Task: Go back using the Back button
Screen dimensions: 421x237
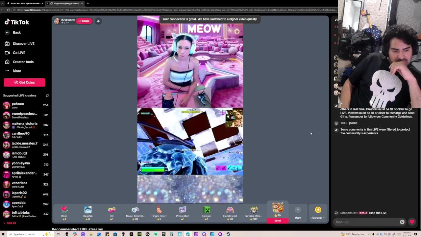Action: [x=13, y=33]
